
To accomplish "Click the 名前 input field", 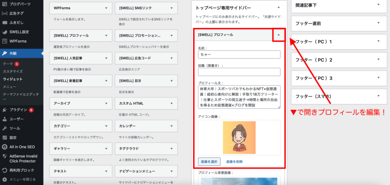I will coord(239,54).
